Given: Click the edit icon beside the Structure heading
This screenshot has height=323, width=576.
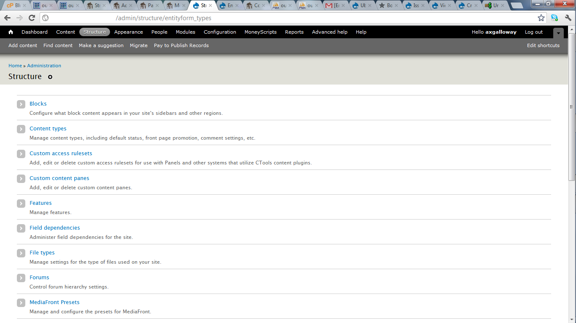Looking at the screenshot, I should (x=50, y=77).
